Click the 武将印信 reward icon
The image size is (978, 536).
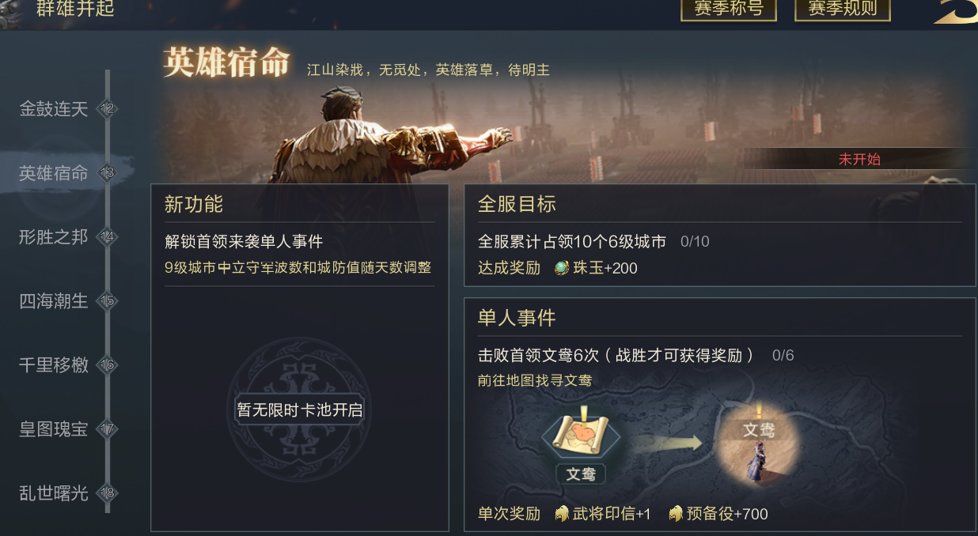click(562, 514)
